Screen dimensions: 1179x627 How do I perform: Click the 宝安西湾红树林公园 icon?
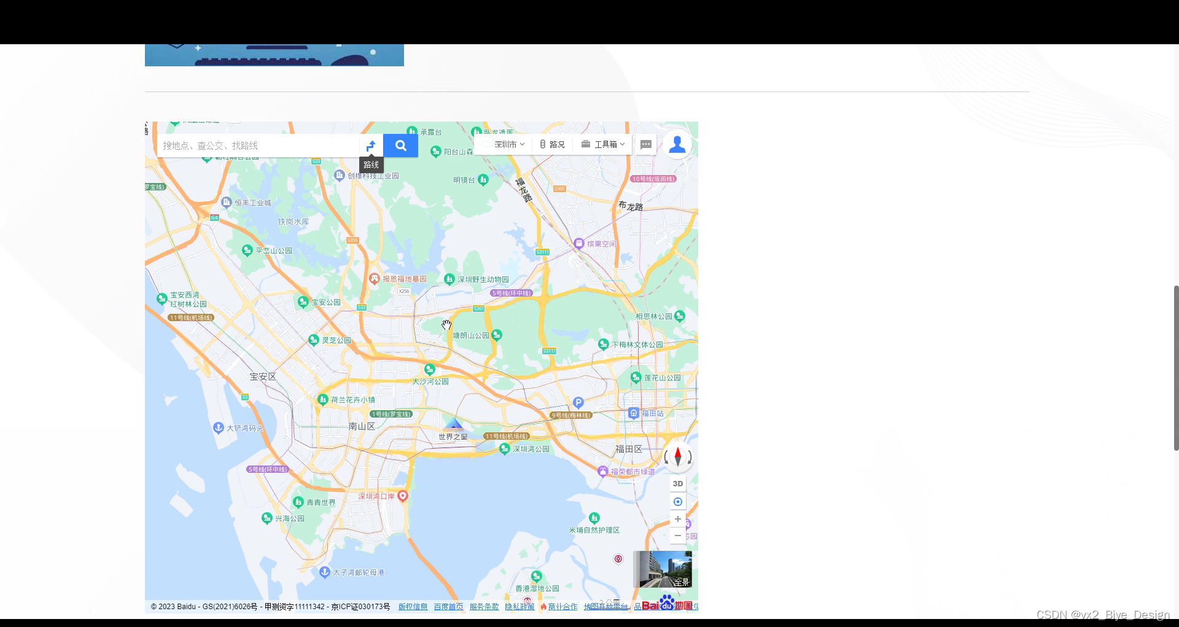(162, 298)
